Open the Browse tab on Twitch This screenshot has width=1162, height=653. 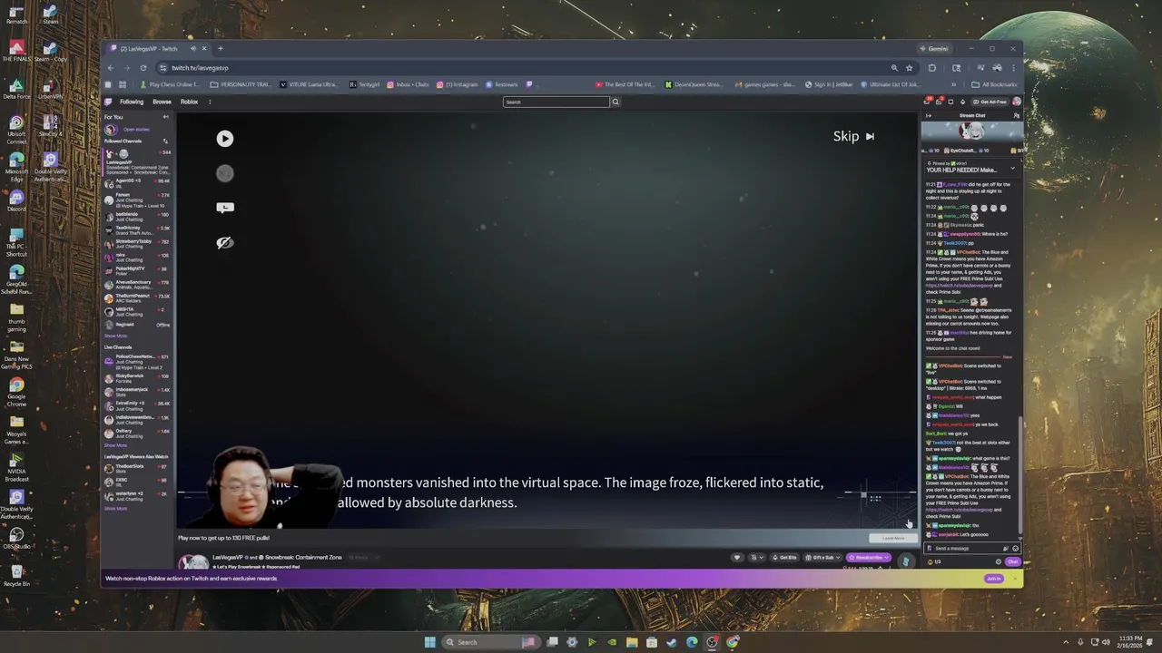(x=162, y=102)
